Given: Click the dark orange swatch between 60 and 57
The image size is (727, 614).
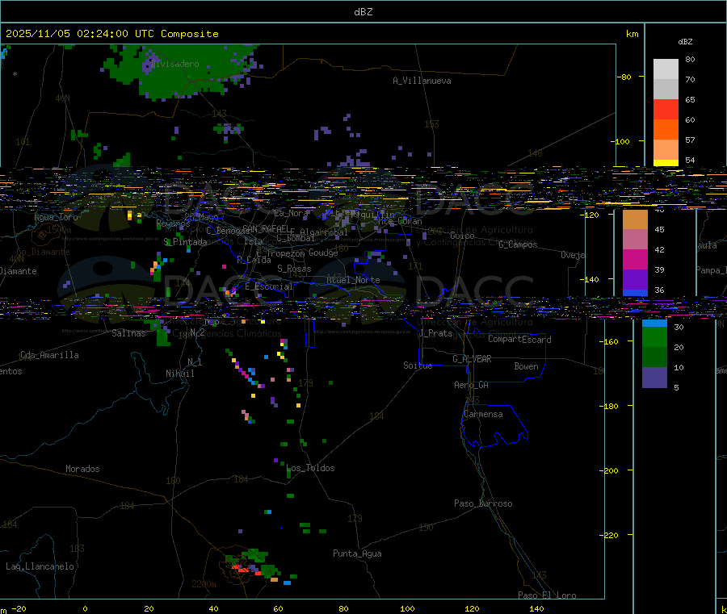Looking at the screenshot, I should 666,129.
